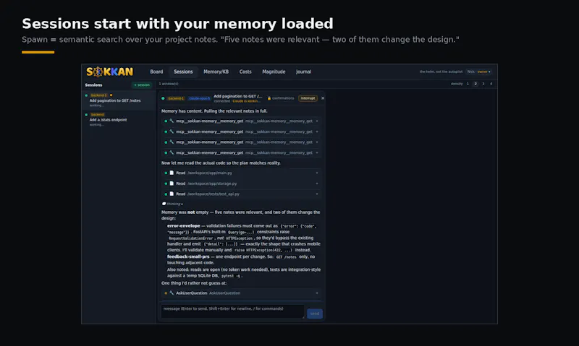This screenshot has height=346, width=579.
Task: Click the send button
Action: pyautogui.click(x=315, y=313)
